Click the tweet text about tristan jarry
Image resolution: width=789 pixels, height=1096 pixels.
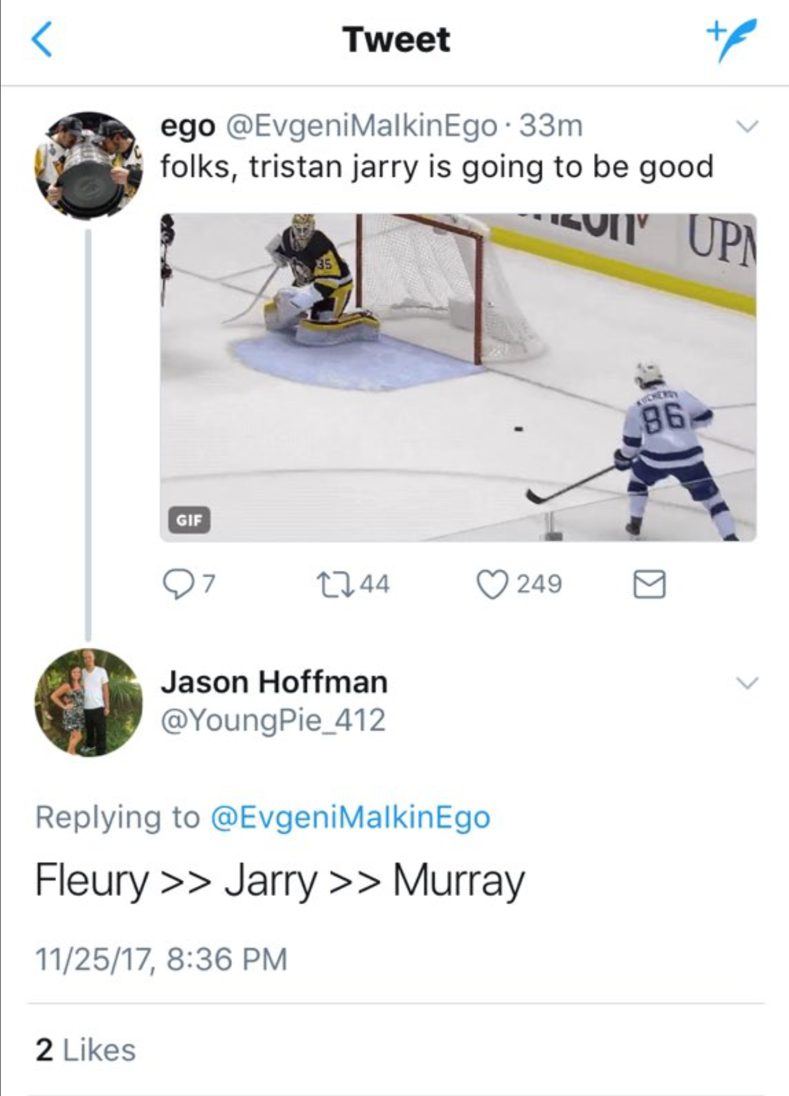(x=437, y=167)
